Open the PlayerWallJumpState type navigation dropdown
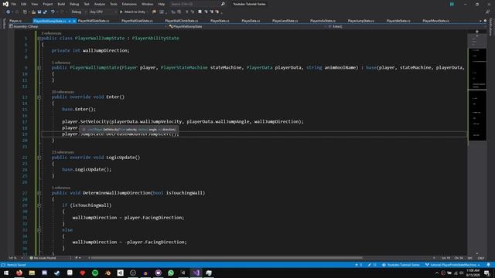495x278 pixels. click(x=247, y=26)
